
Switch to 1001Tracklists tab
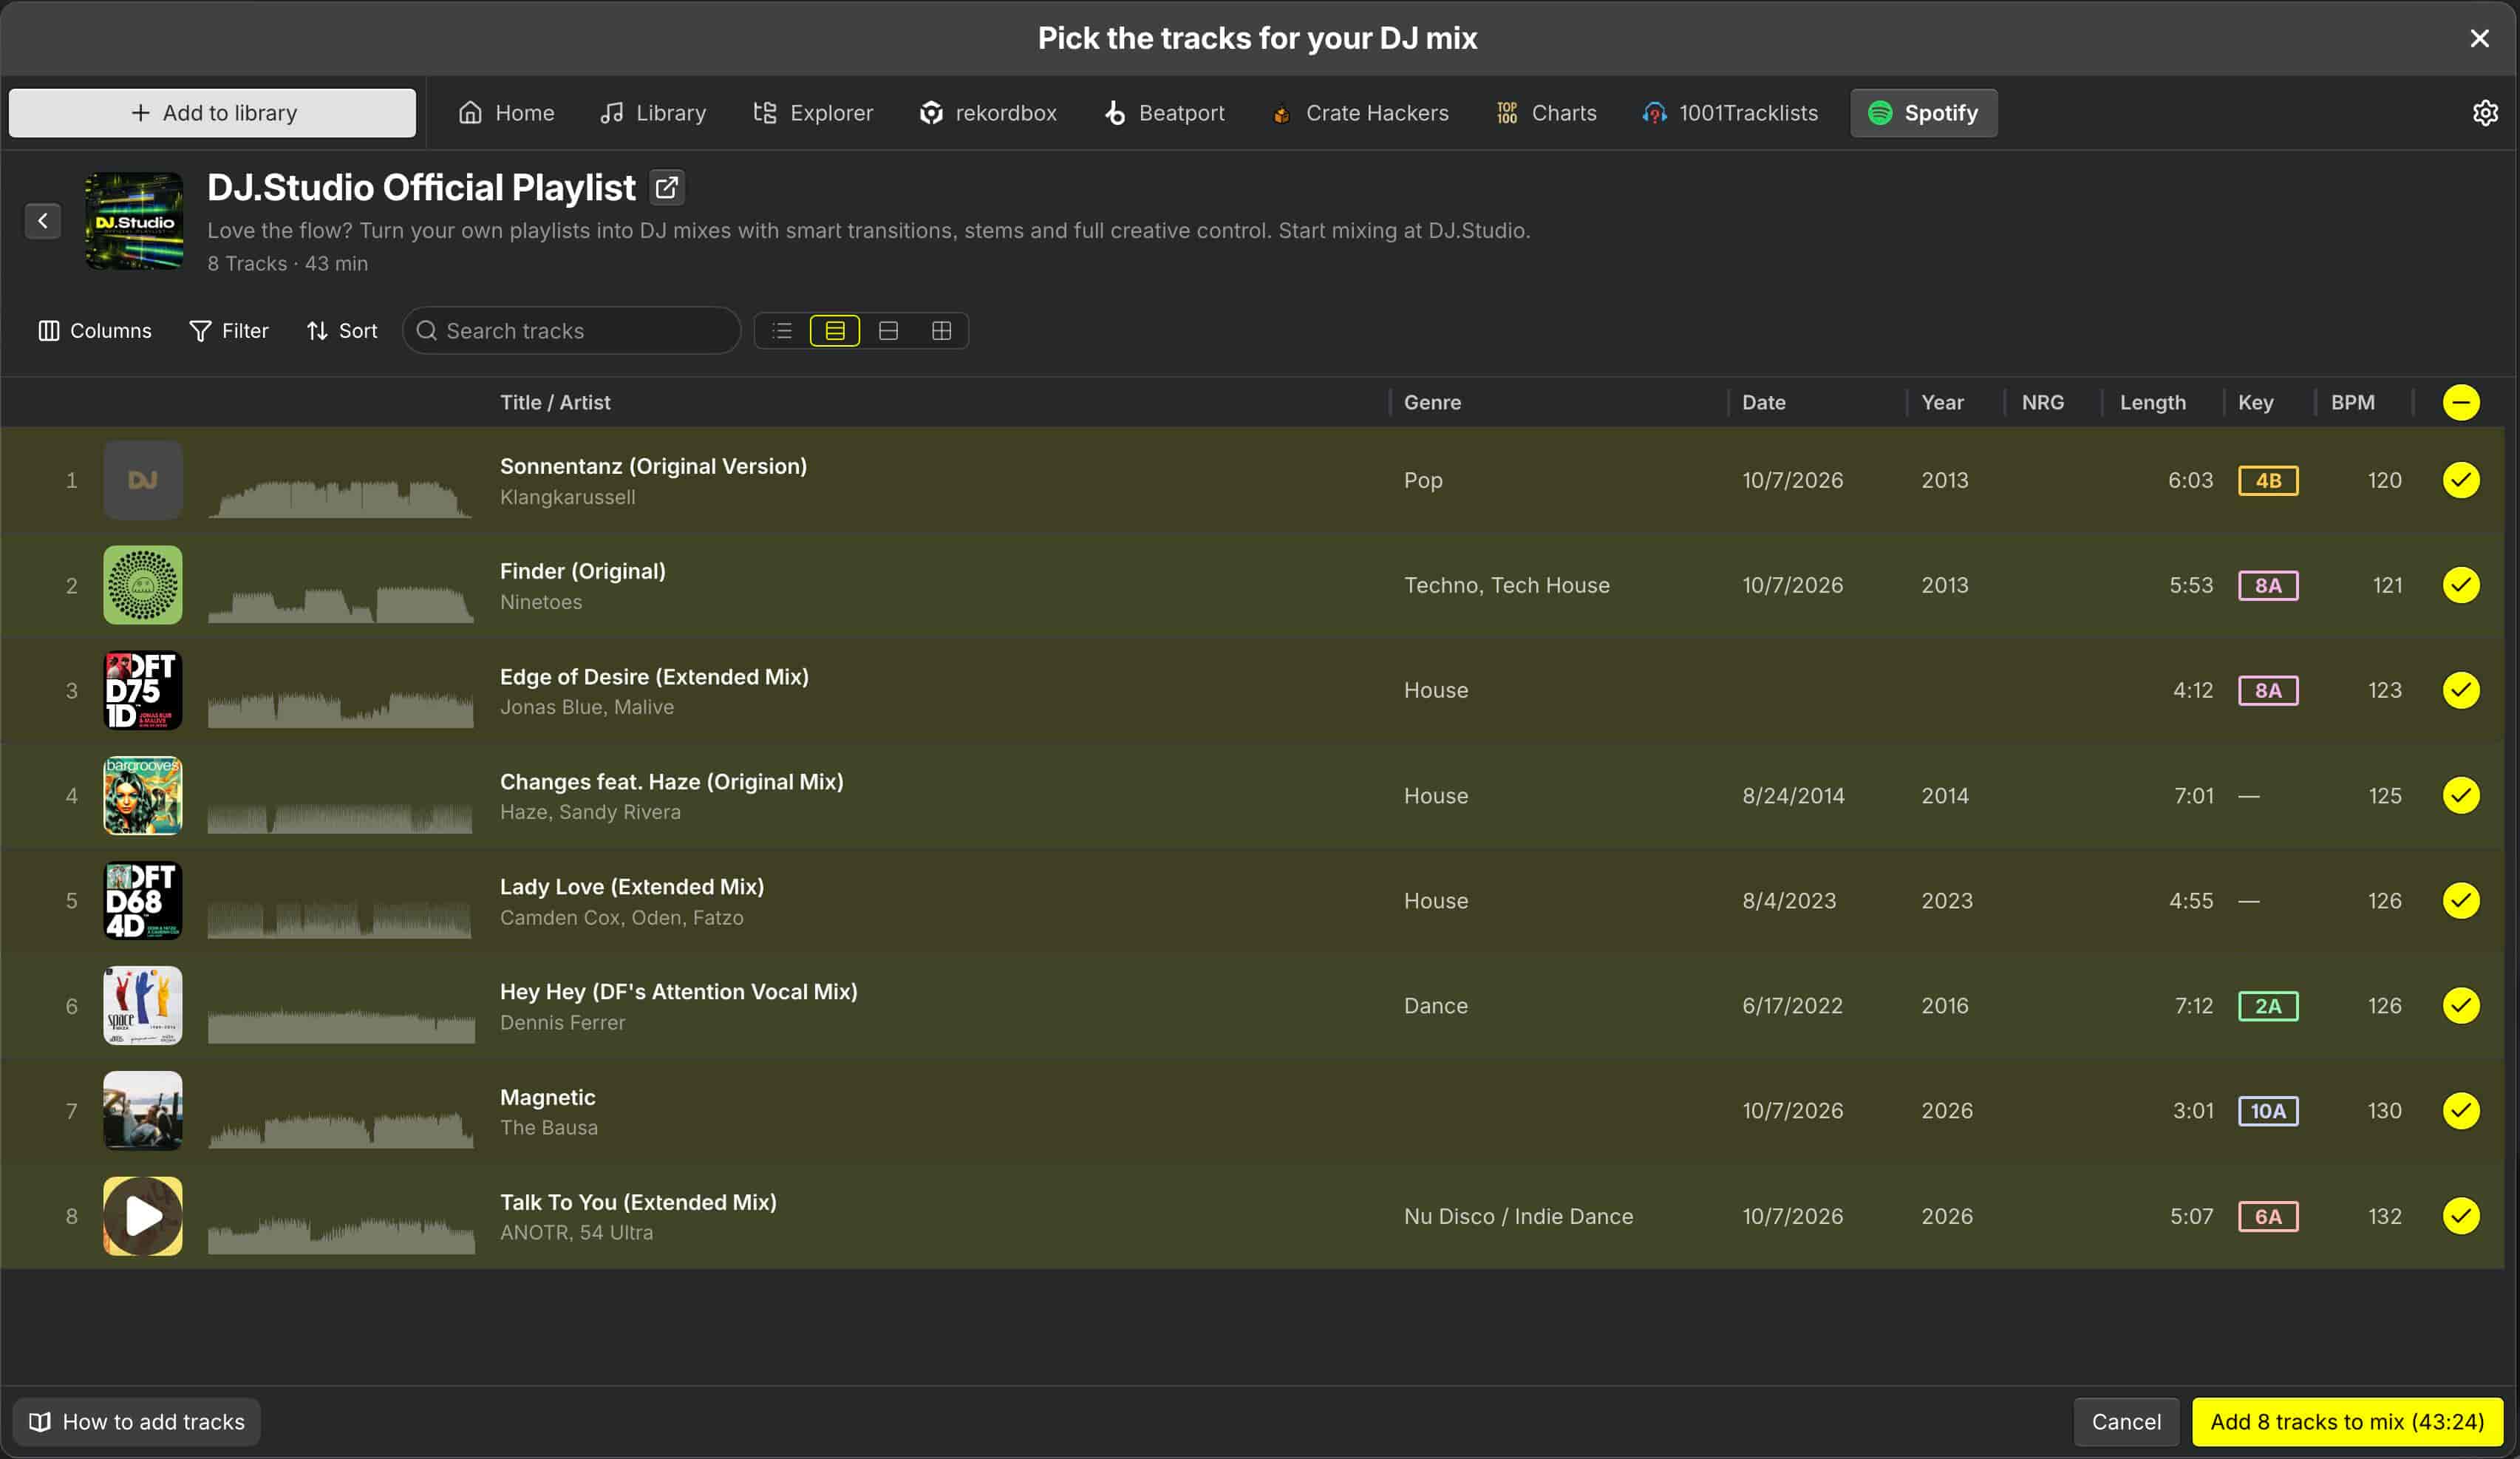[1730, 113]
